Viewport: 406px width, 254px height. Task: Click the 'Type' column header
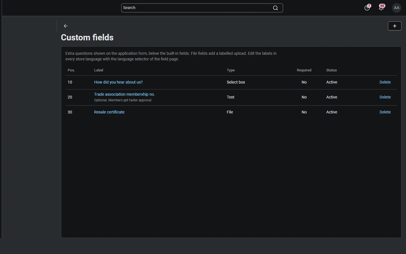[231, 70]
